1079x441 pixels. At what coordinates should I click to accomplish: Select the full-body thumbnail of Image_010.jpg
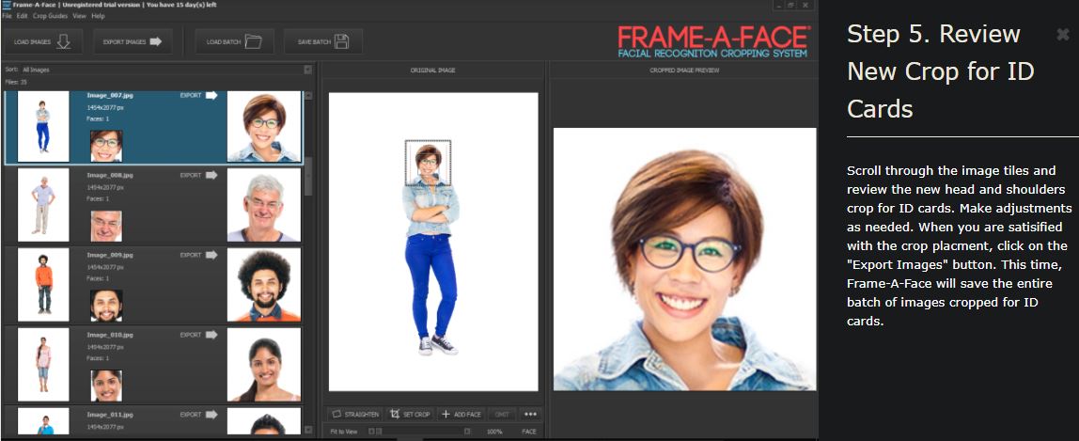coord(43,365)
